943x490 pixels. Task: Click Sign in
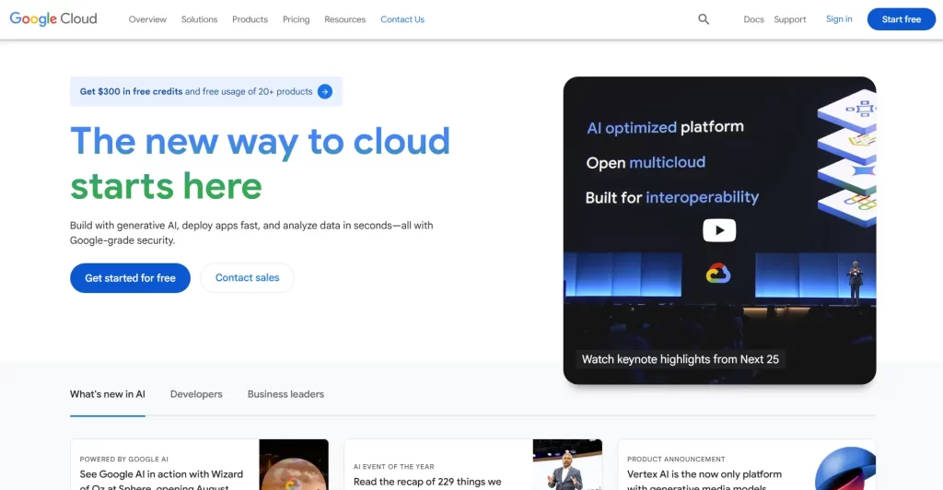coord(839,19)
